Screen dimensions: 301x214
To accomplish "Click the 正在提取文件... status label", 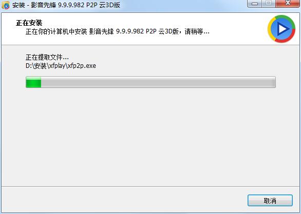I will [47, 57].
